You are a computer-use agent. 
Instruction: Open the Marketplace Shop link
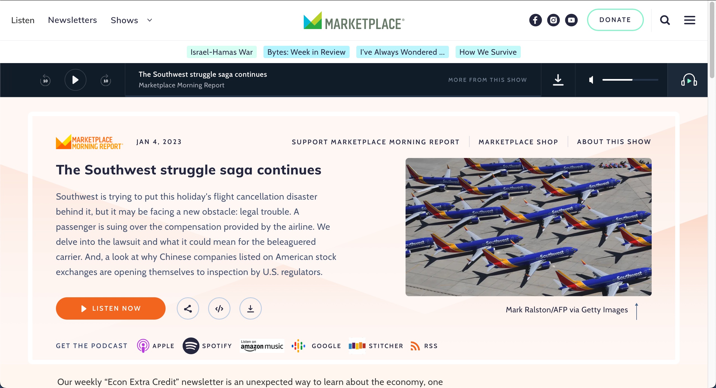click(x=518, y=142)
